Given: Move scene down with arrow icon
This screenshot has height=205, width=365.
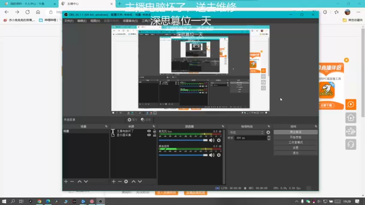Looking at the screenshot, I should tap(86, 181).
